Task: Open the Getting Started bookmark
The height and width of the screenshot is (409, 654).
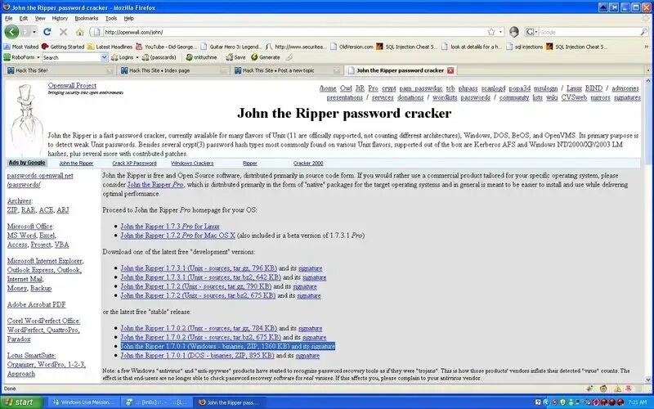Action: pyautogui.click(x=63, y=47)
